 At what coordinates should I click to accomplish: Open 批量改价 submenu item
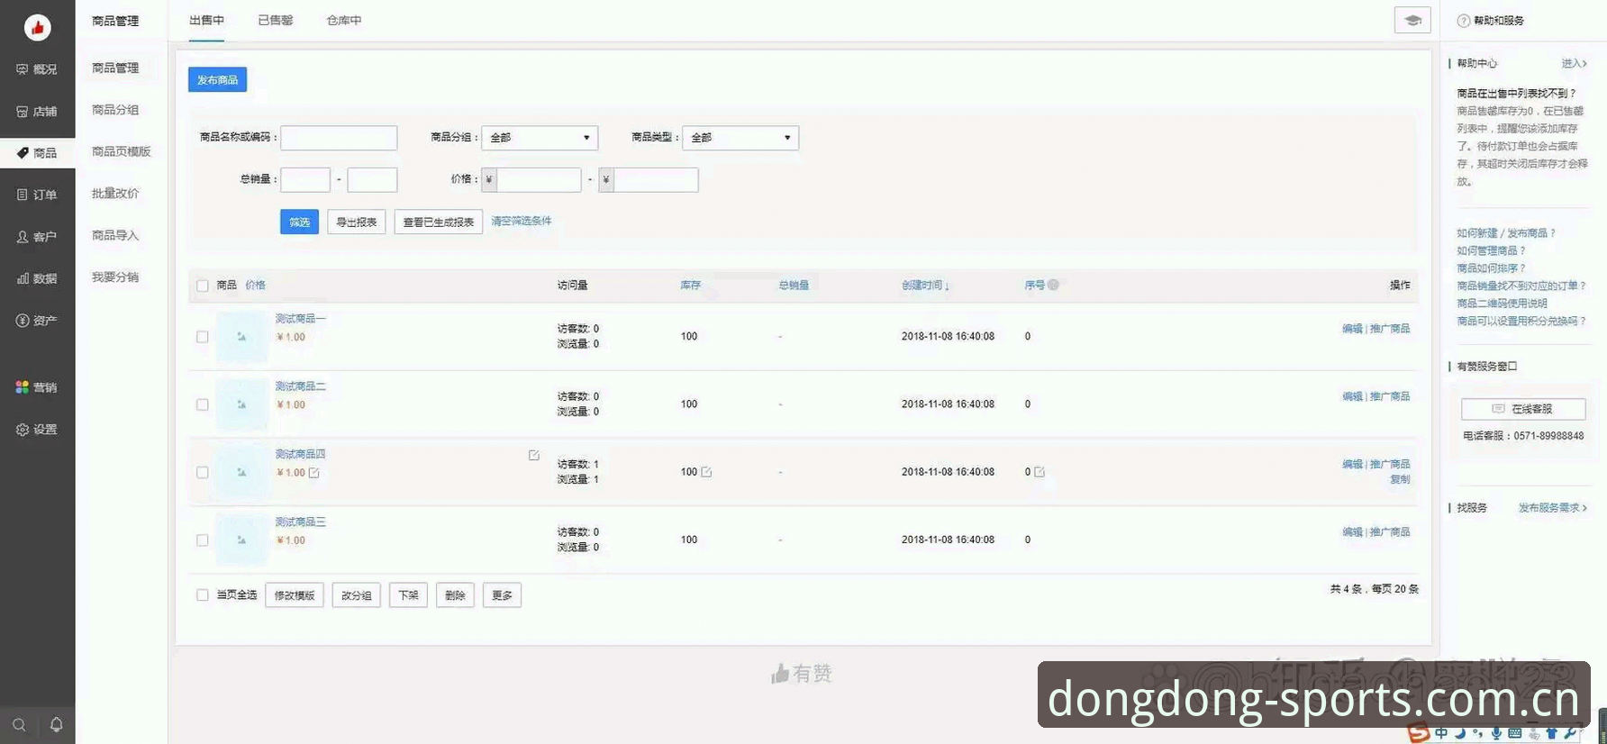coord(115,194)
